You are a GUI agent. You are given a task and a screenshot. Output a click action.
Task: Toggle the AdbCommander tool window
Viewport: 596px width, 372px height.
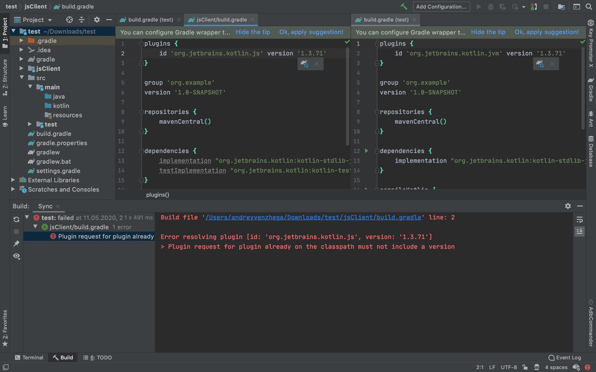coord(591,323)
